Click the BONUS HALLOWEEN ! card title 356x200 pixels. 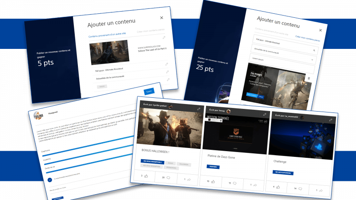click(155, 151)
